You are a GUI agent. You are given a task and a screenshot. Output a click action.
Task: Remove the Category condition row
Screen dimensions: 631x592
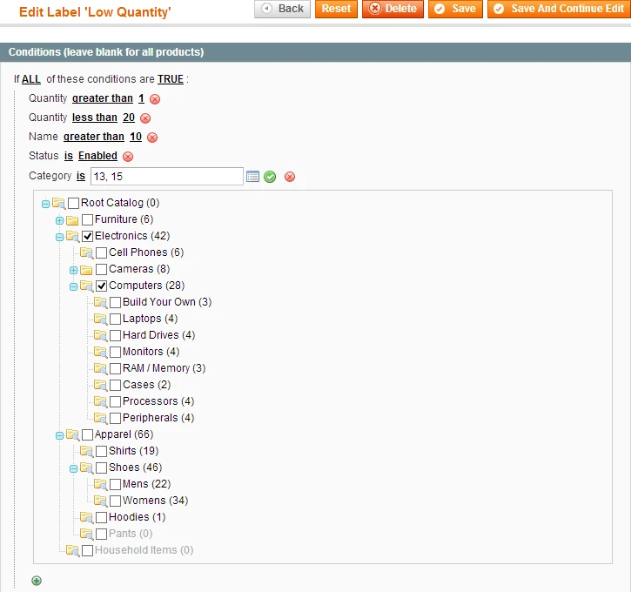(290, 177)
